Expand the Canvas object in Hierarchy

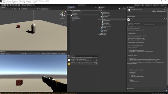[72, 17]
